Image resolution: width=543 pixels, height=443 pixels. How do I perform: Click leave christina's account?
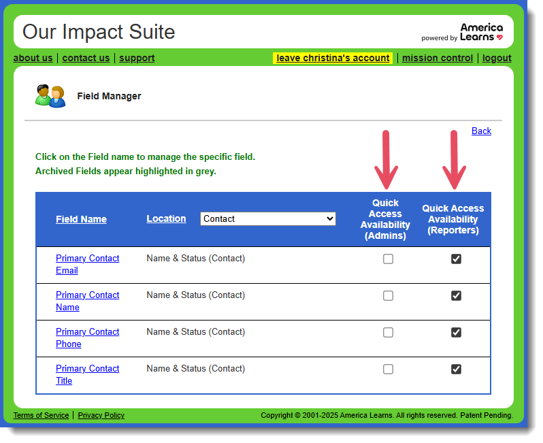click(333, 58)
